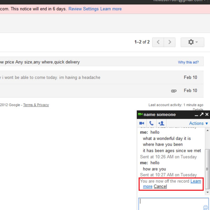This screenshot has width=210, height=210.
Task: Start a voice call with the phone icon
Action: (x=151, y=123)
